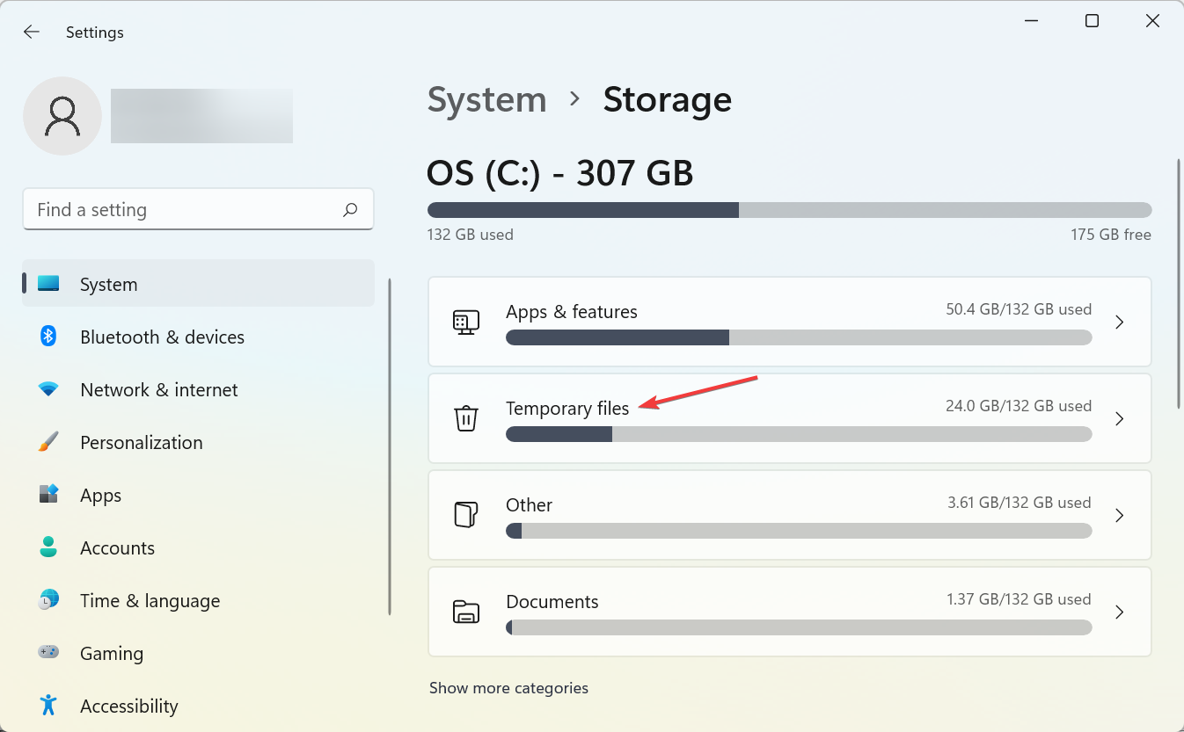The height and width of the screenshot is (732, 1184).
Task: Click the Personalization paintbrush icon
Action: point(48,442)
